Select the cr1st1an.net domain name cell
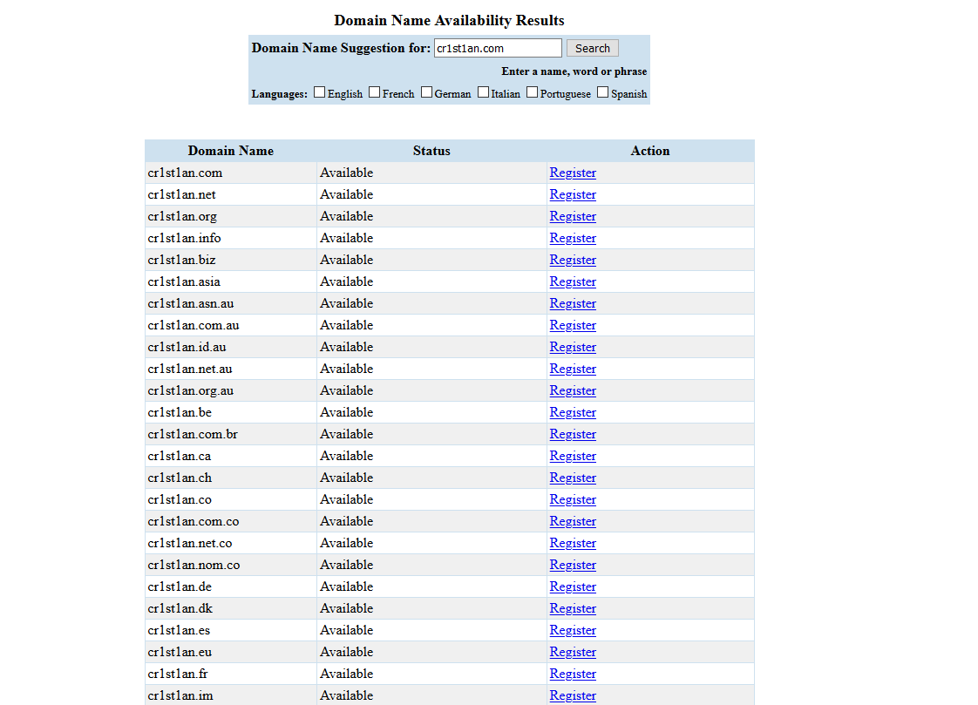The height and width of the screenshot is (705, 978). click(231, 194)
